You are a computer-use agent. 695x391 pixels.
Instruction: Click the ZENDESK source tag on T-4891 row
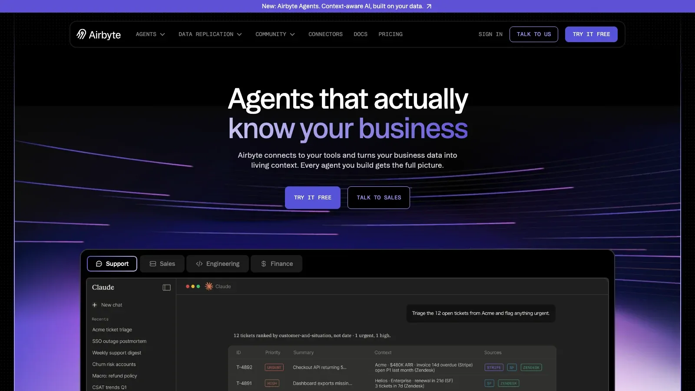(509, 383)
